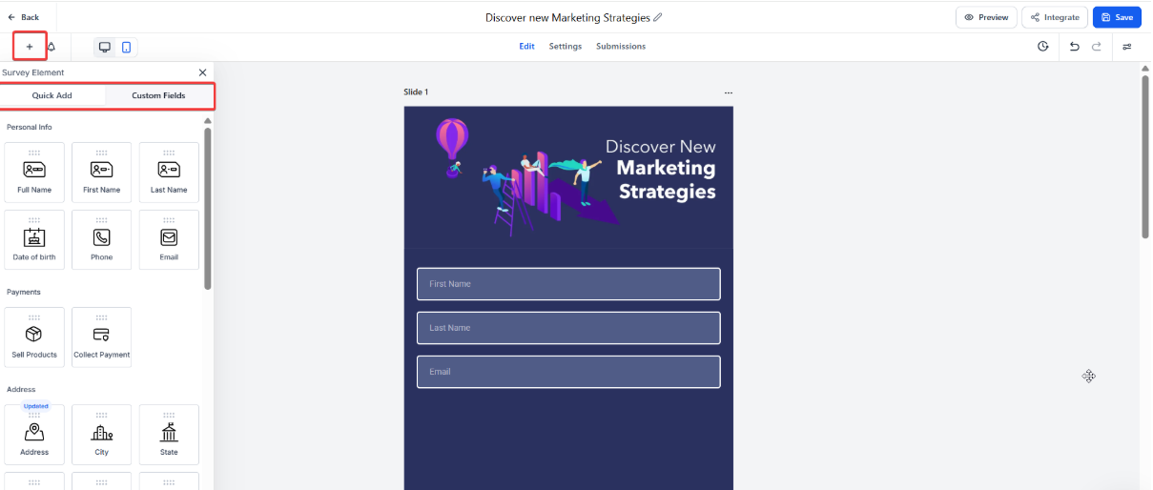Switch to the Custom Fields tab

(158, 95)
